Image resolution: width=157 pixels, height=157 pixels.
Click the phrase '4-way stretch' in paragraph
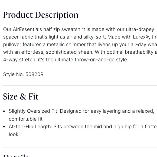click(x=20, y=60)
